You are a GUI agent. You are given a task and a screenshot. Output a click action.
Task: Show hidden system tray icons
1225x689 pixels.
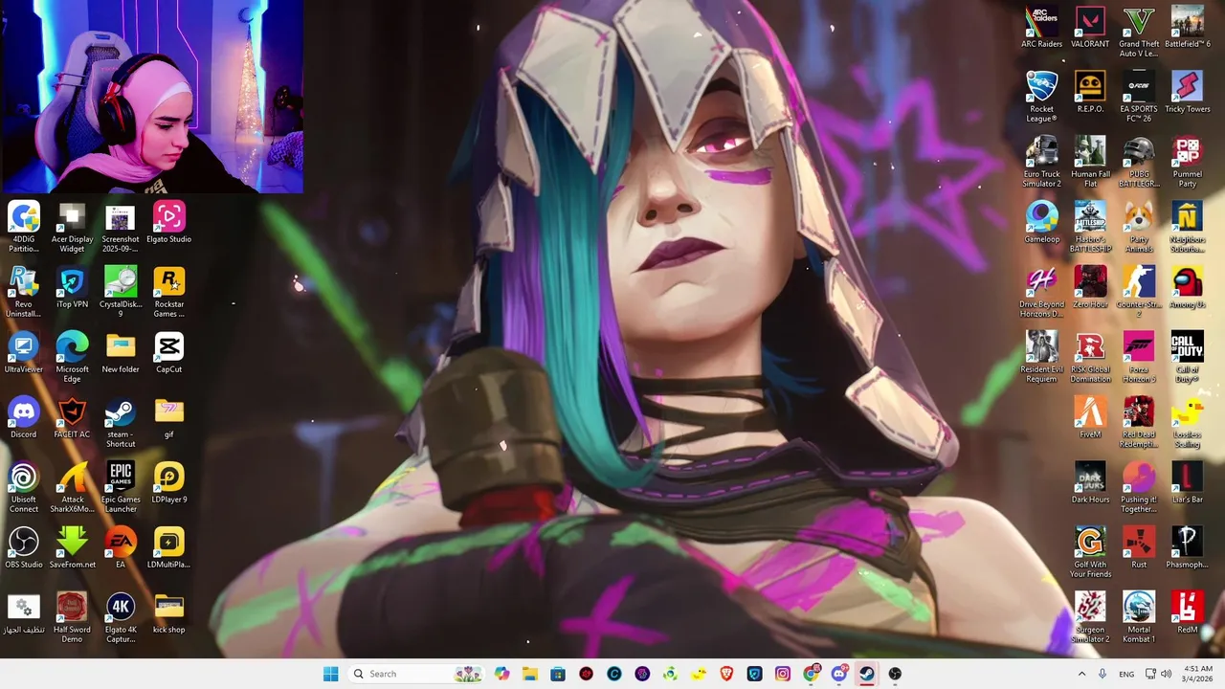[x=1082, y=674]
